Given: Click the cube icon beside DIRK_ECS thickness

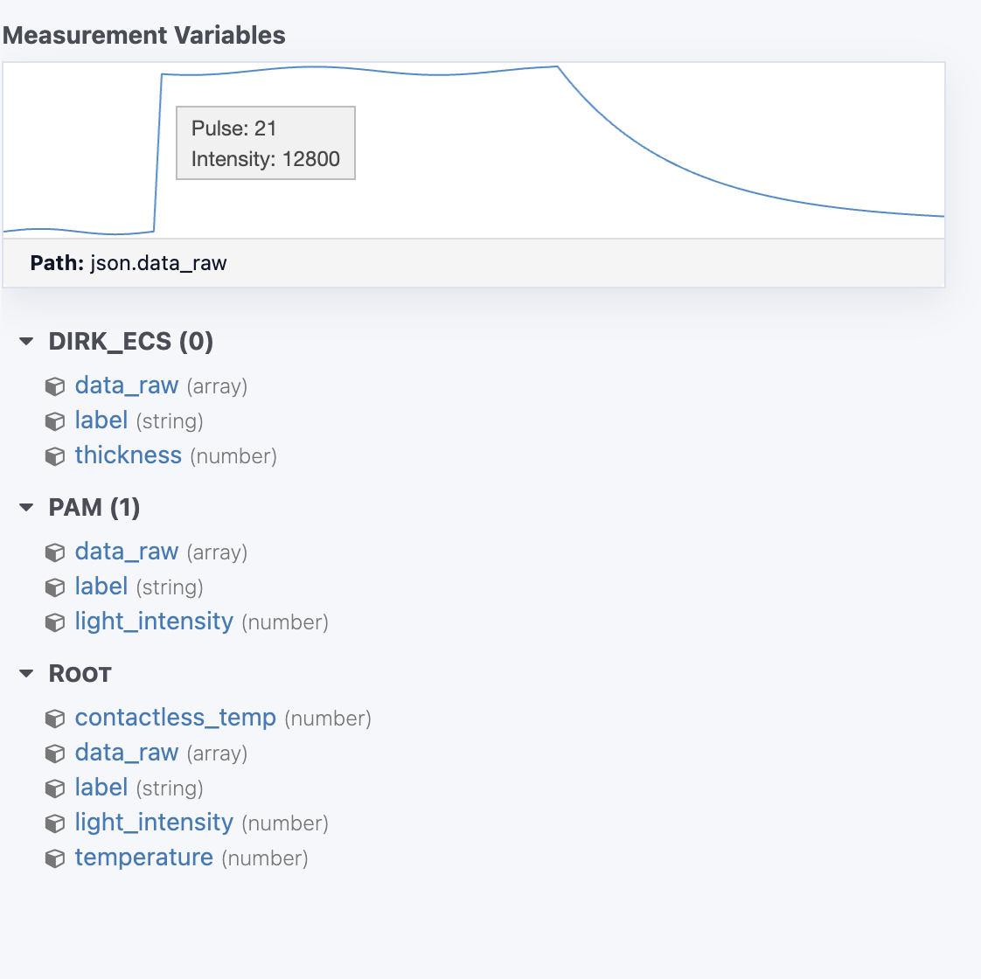Looking at the screenshot, I should (55, 456).
